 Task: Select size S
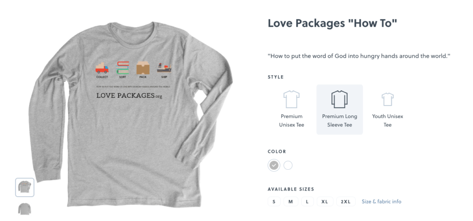pyautogui.click(x=274, y=202)
